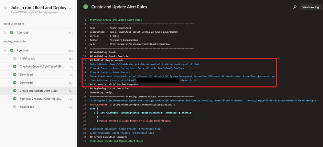Click the Connect-AzAccount -ServicePrincipal log line
The width and height of the screenshot is (323, 147).
182,76
